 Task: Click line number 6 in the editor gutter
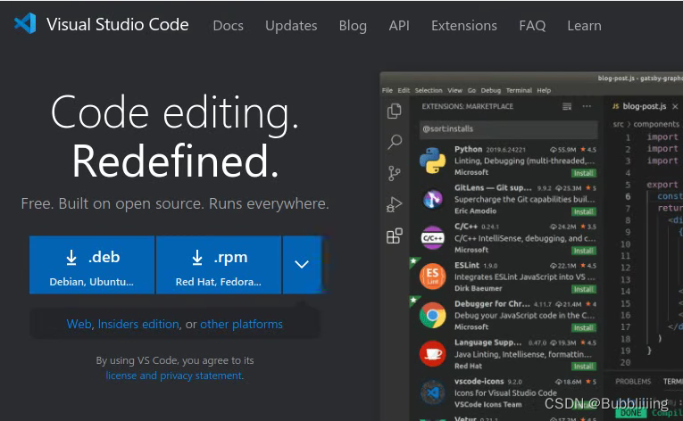pos(628,196)
